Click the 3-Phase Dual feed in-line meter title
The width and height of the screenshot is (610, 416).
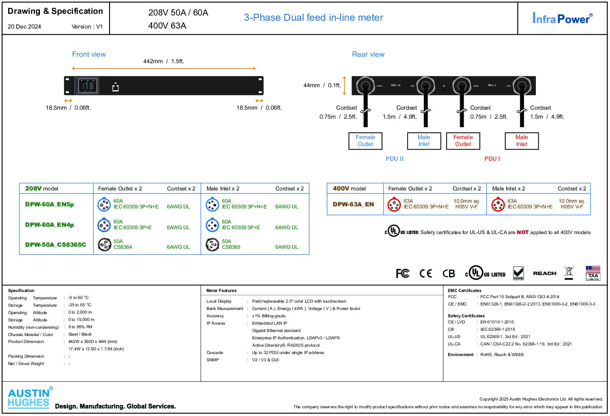(313, 18)
